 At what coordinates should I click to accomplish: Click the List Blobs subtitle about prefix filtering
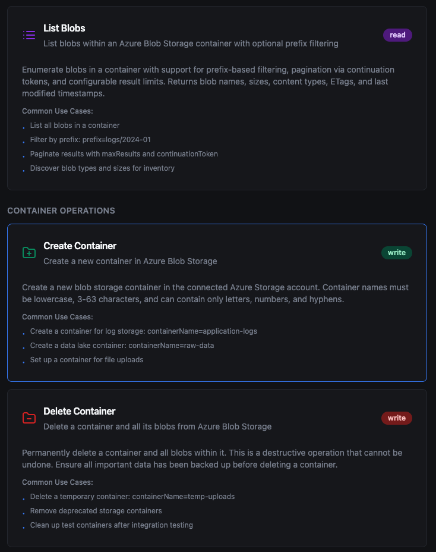pyautogui.click(x=191, y=43)
